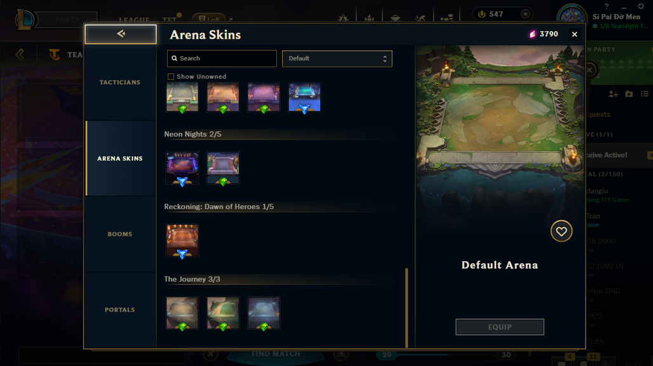Click the question mark help icon
The image size is (653, 366).
pyautogui.click(x=607, y=6)
